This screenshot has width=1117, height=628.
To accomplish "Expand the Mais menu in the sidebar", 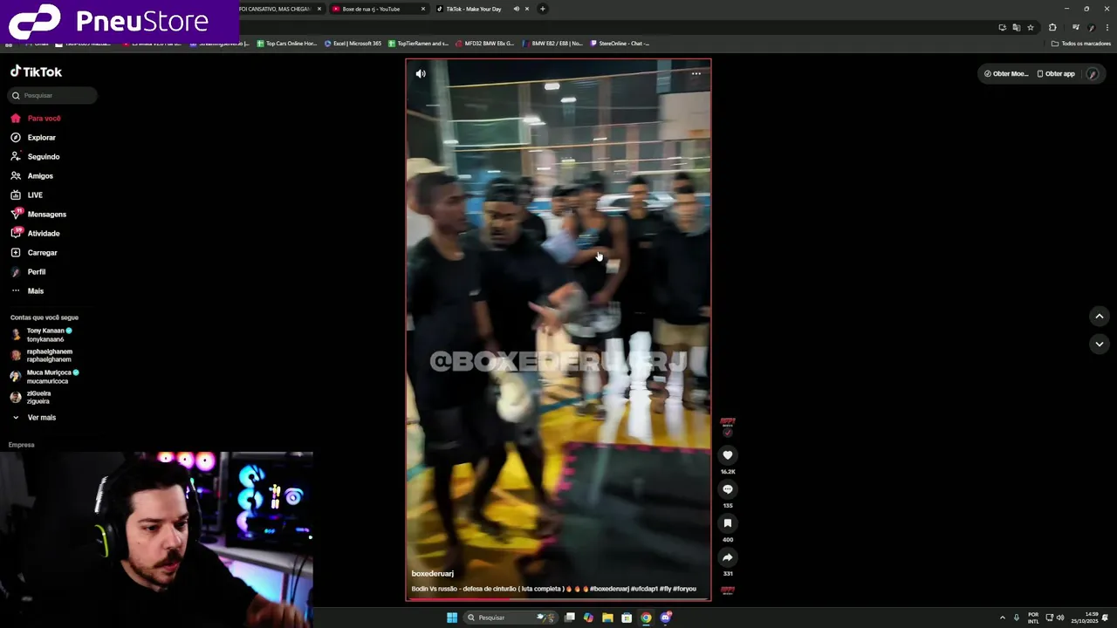I will point(27,291).
